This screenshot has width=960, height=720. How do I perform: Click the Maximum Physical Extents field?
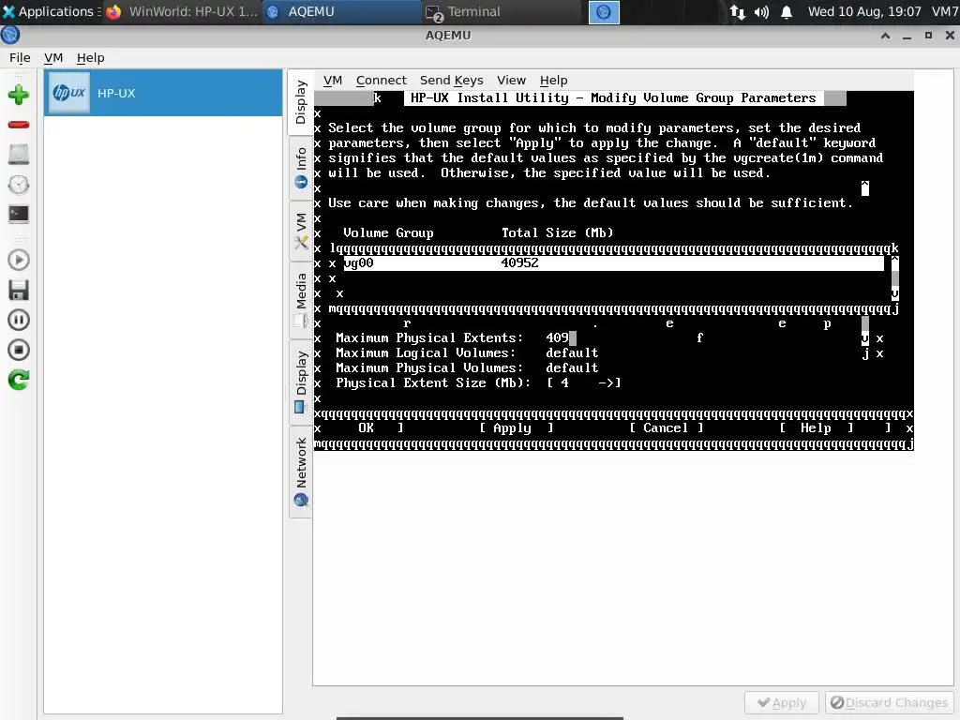pos(561,337)
